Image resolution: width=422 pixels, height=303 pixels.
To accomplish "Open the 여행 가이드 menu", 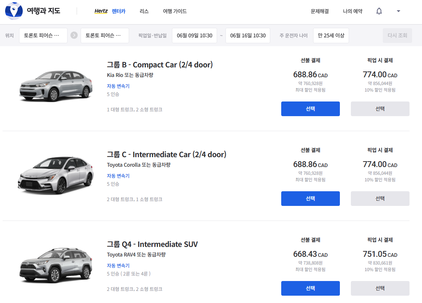I will [x=175, y=11].
